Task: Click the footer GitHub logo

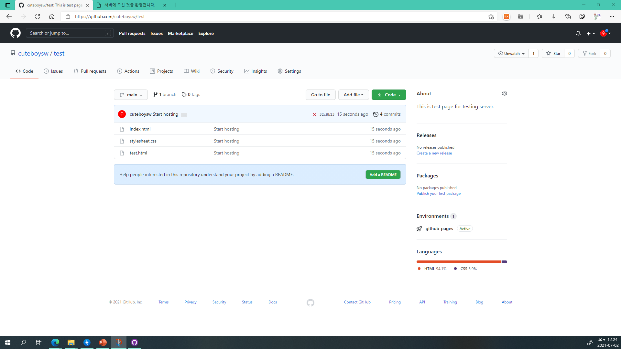Action: point(310,302)
